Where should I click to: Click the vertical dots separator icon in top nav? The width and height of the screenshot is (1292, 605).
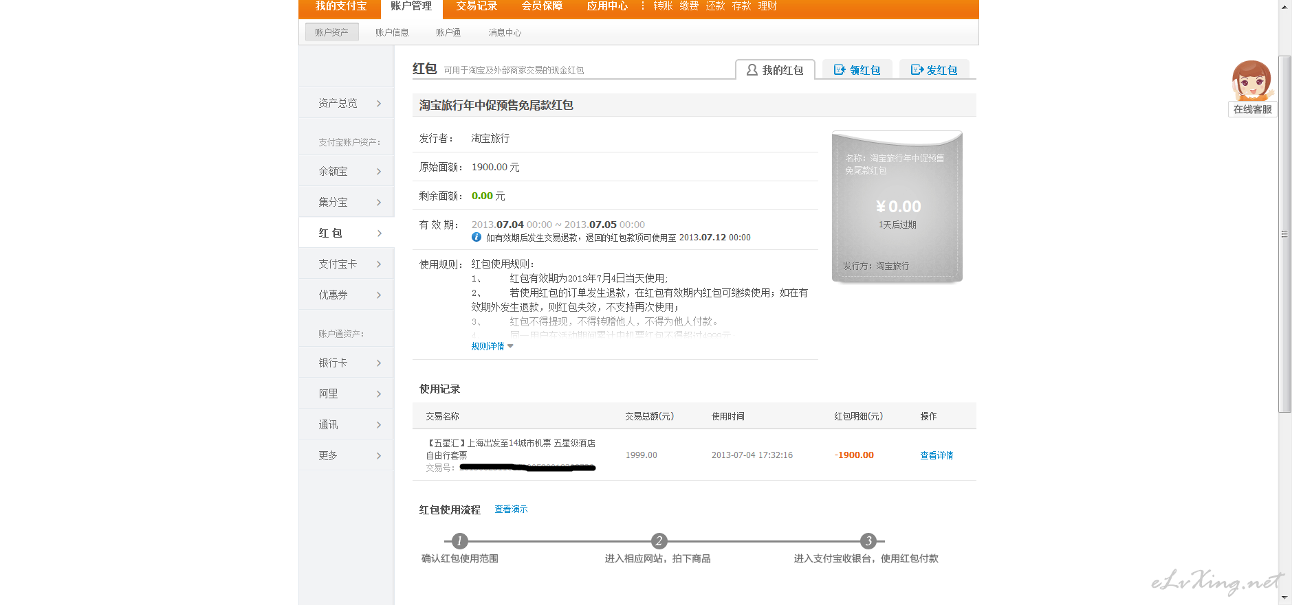pyautogui.click(x=643, y=6)
